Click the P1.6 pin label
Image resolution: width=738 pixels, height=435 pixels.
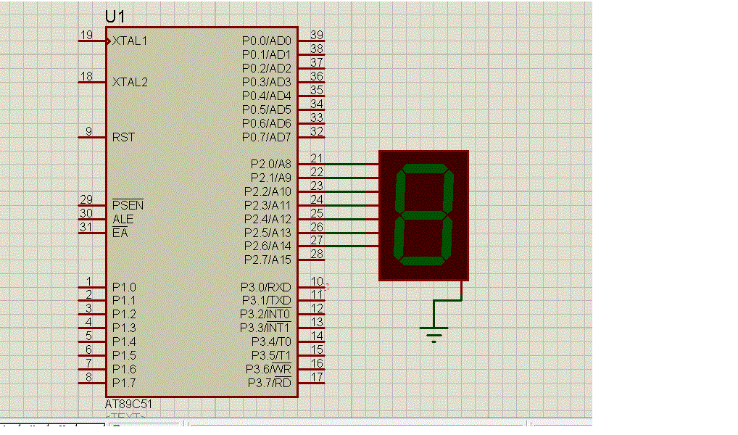tap(124, 369)
